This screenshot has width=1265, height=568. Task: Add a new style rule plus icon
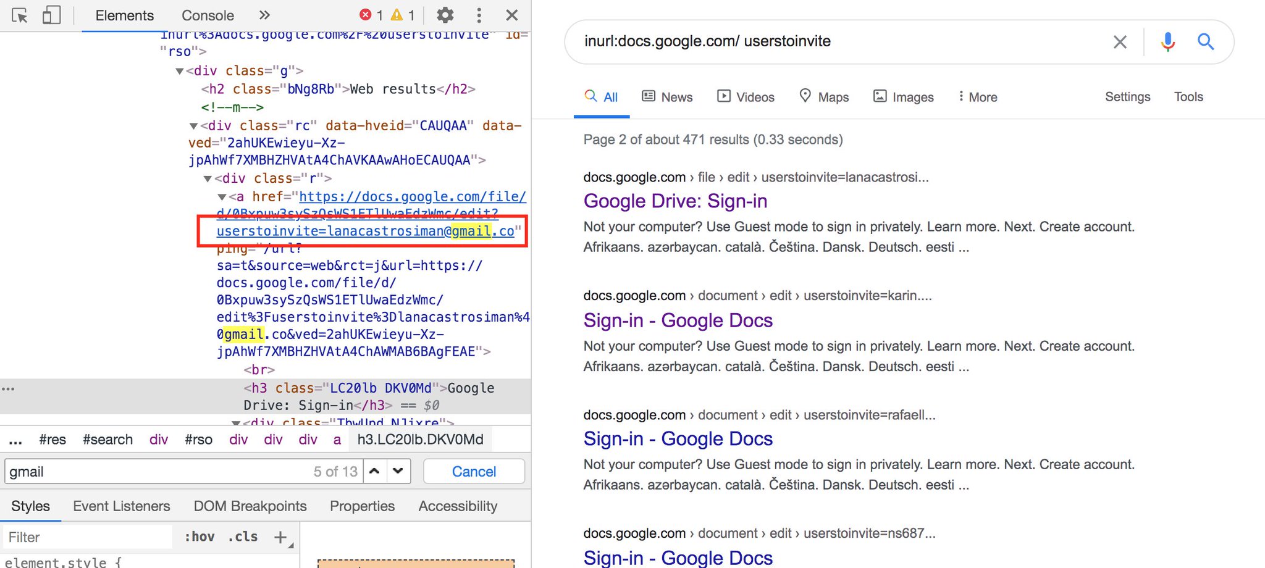coord(280,537)
